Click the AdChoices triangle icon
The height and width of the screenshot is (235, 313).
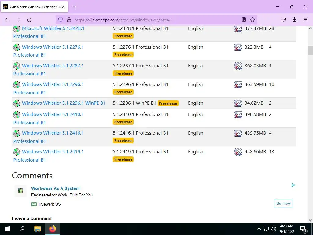click(293, 185)
